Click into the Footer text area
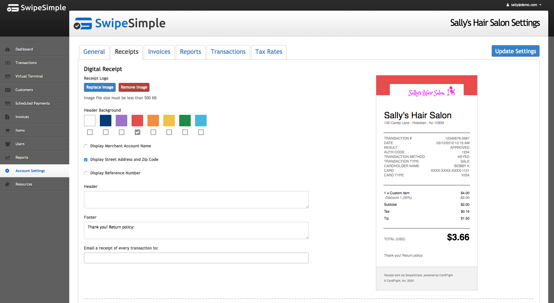 [196, 230]
